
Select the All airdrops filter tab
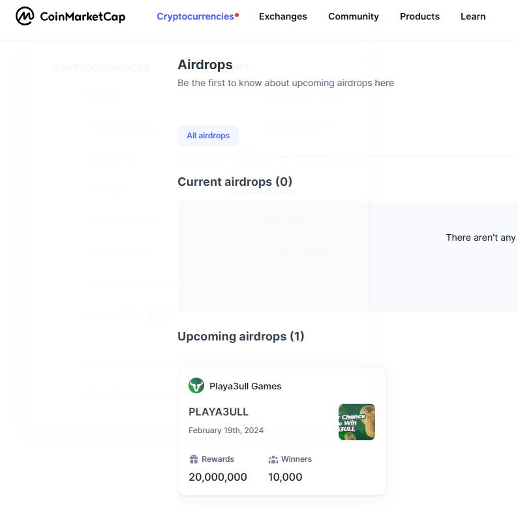click(208, 136)
